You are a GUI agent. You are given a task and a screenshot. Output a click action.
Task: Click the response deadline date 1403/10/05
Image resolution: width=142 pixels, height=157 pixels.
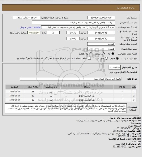(x=101, y=33)
